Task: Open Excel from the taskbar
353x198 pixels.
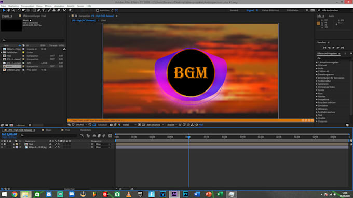Action: (220, 194)
